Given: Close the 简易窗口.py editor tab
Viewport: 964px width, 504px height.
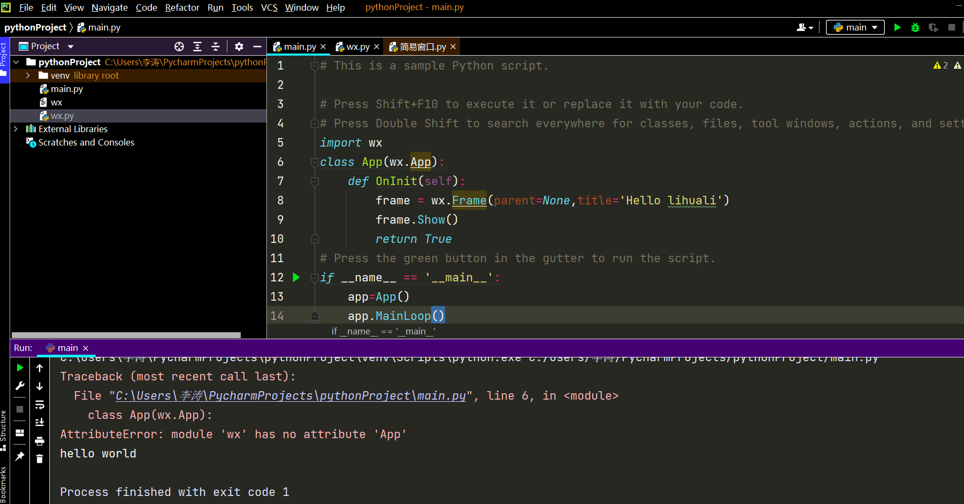Looking at the screenshot, I should 453,47.
